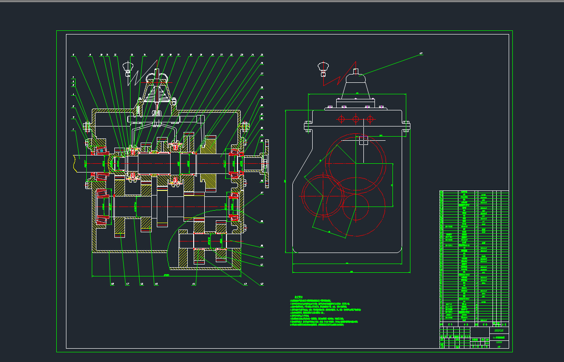Viewport: 564px width, 362px height.
Task: Click part balloon number 43
Action: pyautogui.click(x=245, y=284)
